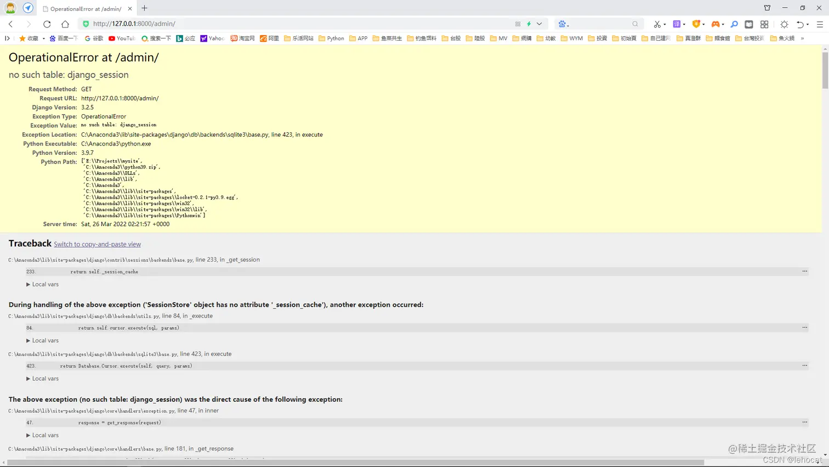Image resolution: width=829 pixels, height=467 pixels.
Task: Click the orange shield wallet icon
Action: coord(696,24)
